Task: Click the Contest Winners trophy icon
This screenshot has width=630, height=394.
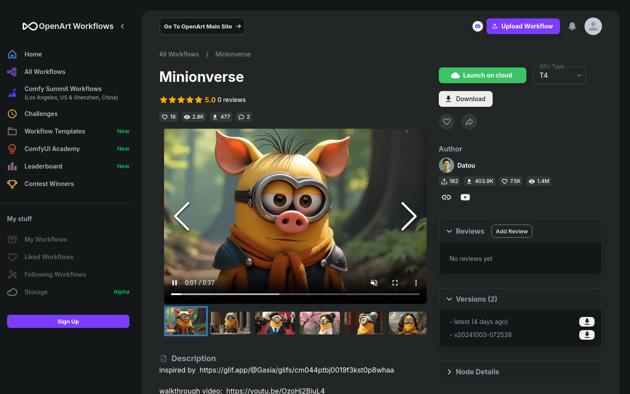Action: point(12,184)
